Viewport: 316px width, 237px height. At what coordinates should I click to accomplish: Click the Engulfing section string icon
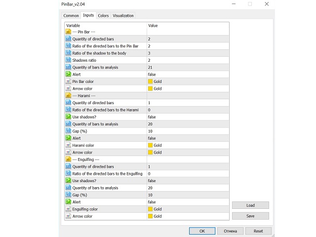[68, 159]
